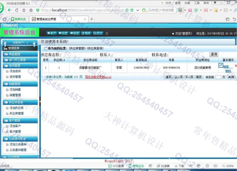The image size is (237, 171).
Task: Click the 后退 toolbar button
Action: pyautogui.click(x=63, y=33)
